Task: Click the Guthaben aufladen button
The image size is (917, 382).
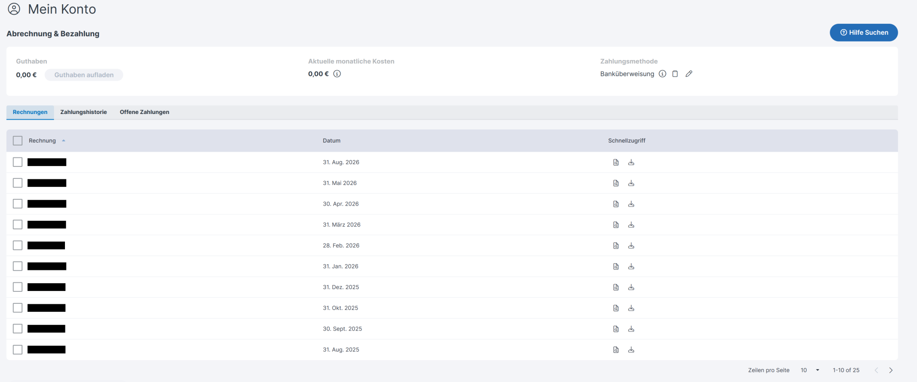Action: (84, 75)
